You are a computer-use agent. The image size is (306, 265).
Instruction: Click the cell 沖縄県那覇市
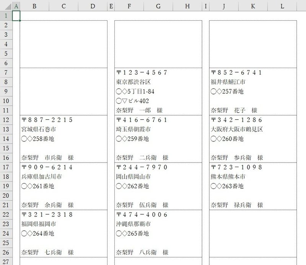click(x=133, y=224)
